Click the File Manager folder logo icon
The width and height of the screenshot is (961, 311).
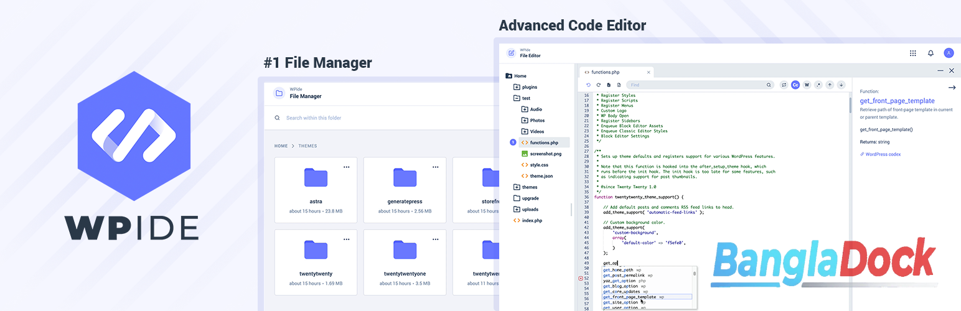click(x=279, y=93)
